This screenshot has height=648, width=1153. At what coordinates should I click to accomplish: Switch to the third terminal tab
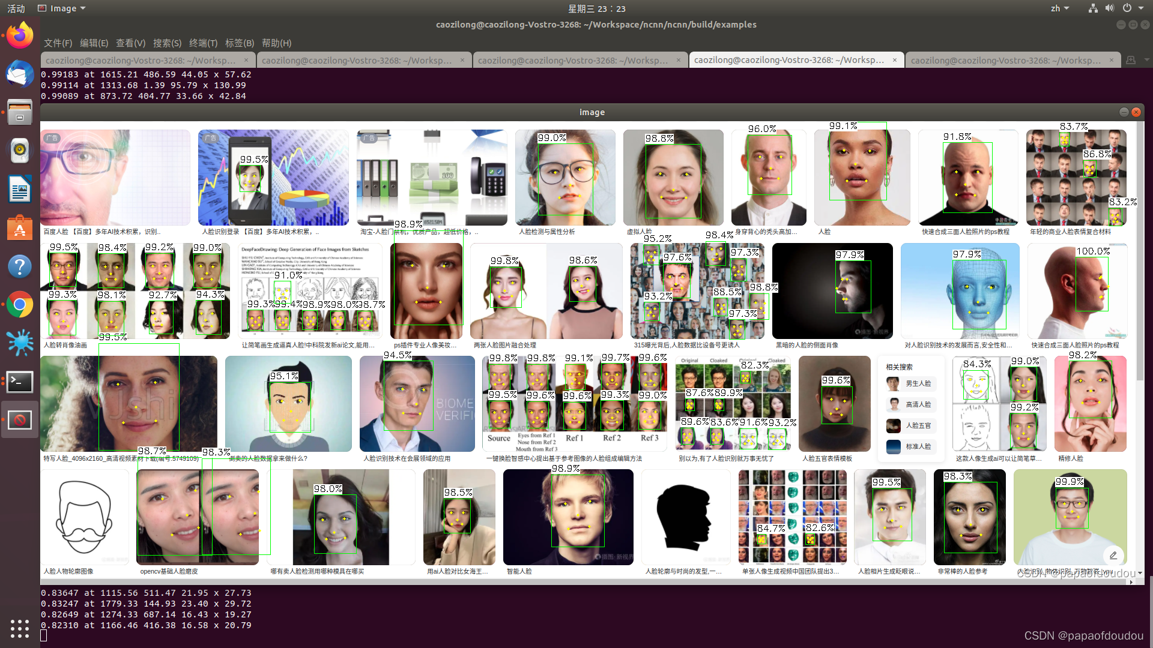[x=580, y=60]
